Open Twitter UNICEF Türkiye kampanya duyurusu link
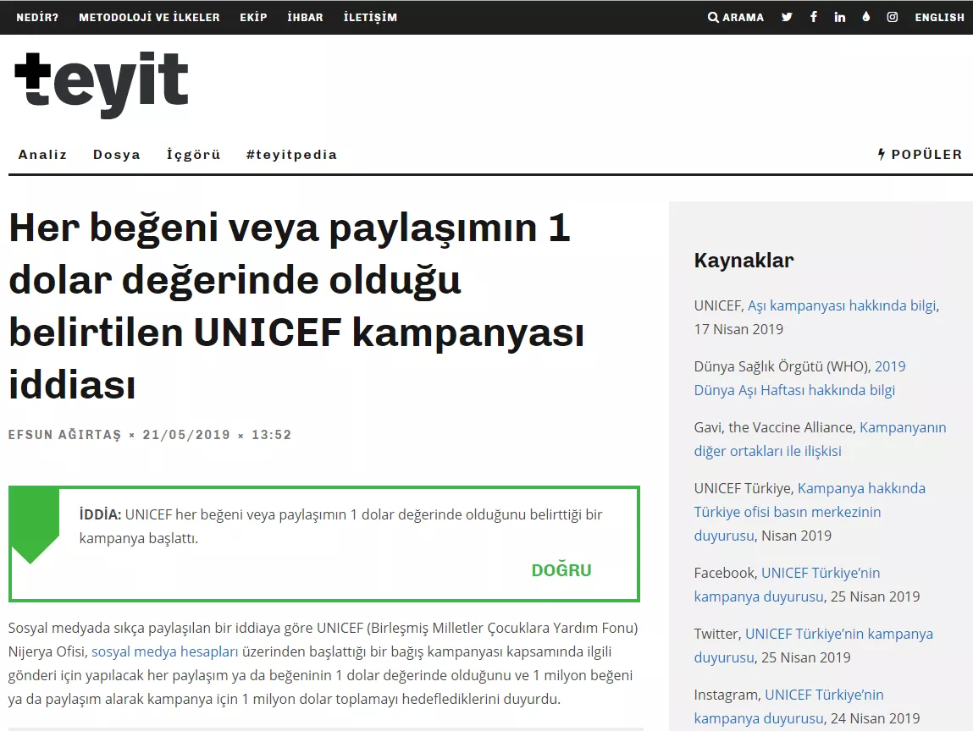The height and width of the screenshot is (731, 973). [814, 646]
